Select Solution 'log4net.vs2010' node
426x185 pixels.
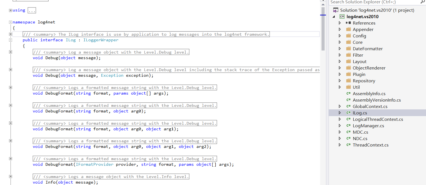click(x=377, y=10)
